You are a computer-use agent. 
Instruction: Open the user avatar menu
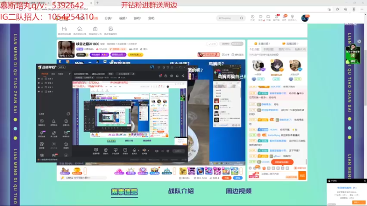coord(305,18)
